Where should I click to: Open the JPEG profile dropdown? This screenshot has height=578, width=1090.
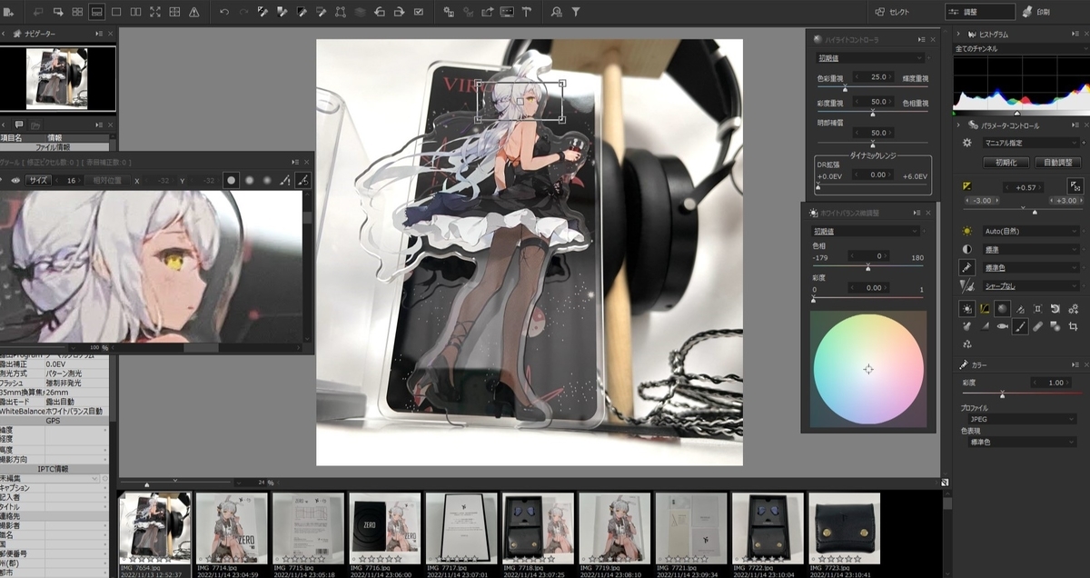[x=1022, y=419]
